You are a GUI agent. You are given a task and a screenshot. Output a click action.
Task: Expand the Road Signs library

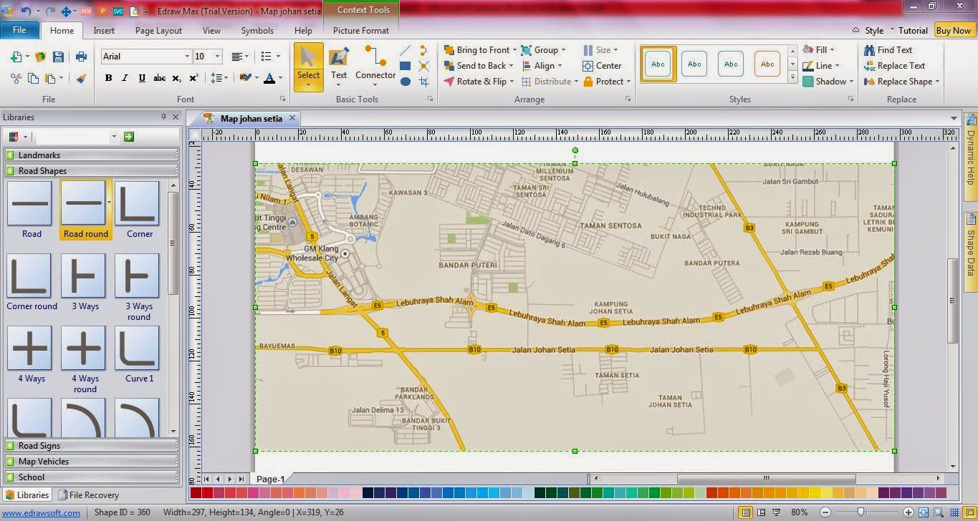[39, 446]
